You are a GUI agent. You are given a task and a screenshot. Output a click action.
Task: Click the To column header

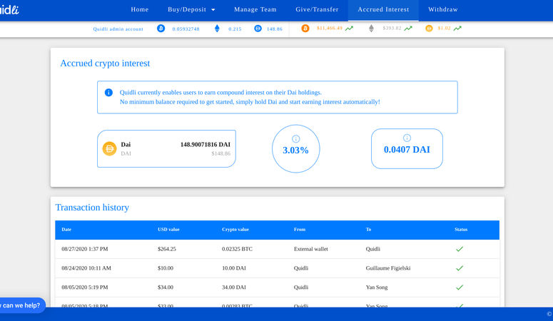point(368,229)
